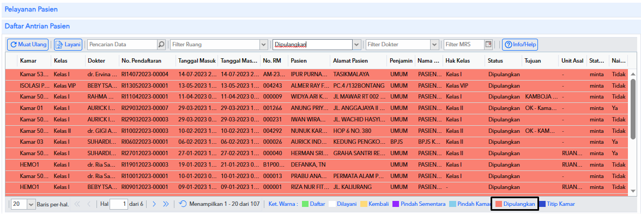Image resolution: width=641 pixels, height=214 pixels.
Task: Click the Daftar Antrian Pasien panel header
Action: [x=320, y=26]
